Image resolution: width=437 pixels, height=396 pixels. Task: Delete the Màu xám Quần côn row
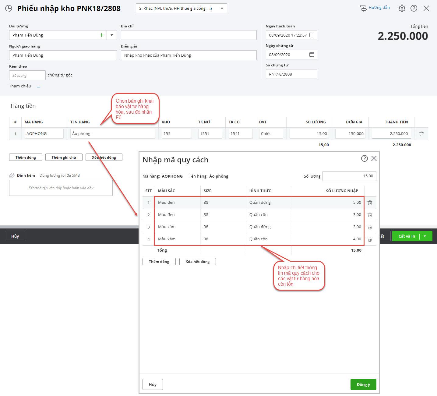click(x=370, y=239)
